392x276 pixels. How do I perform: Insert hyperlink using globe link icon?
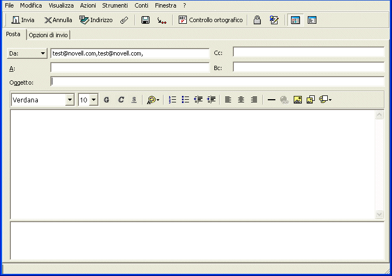coord(284,100)
